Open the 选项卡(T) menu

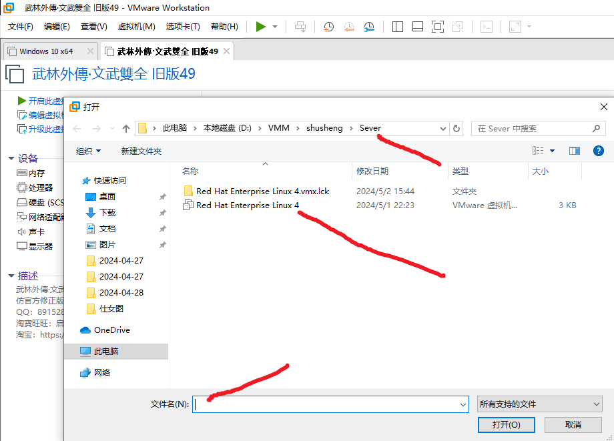pos(183,27)
